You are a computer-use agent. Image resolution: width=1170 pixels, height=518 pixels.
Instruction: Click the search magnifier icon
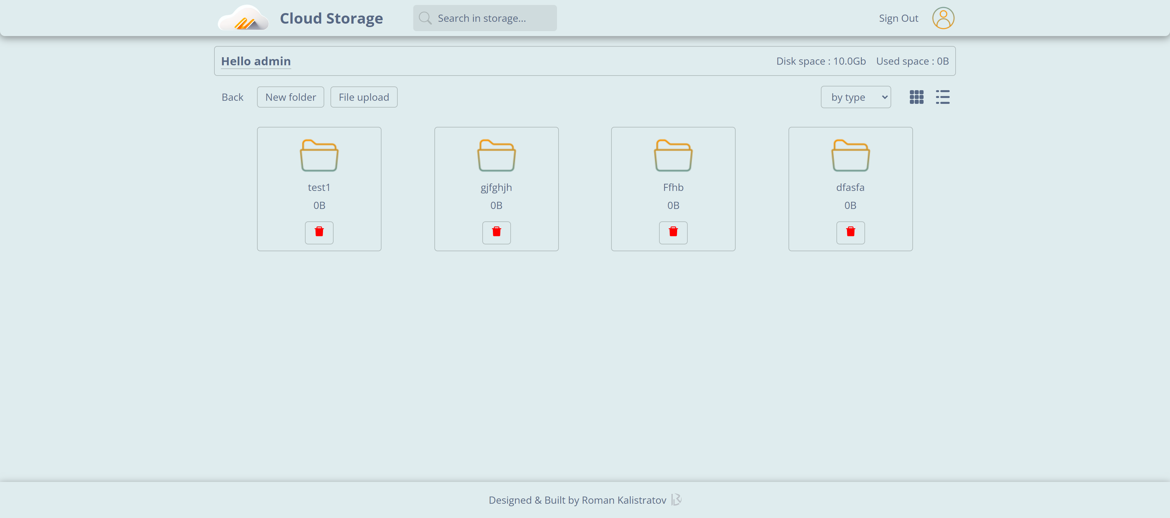coord(425,18)
